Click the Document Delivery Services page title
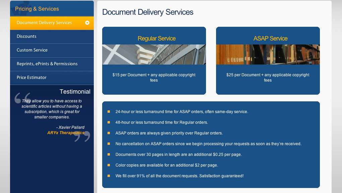 coord(148,12)
